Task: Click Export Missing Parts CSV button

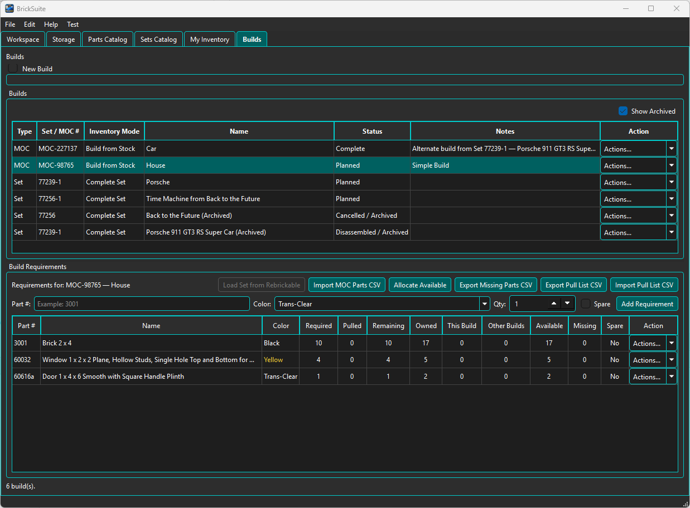Action: 496,285
